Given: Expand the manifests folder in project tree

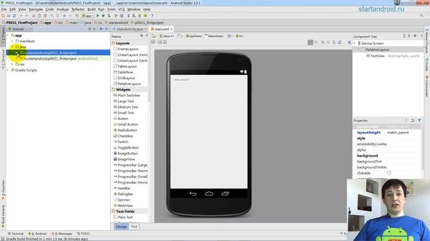Looking at the screenshot, I should [x=12, y=41].
